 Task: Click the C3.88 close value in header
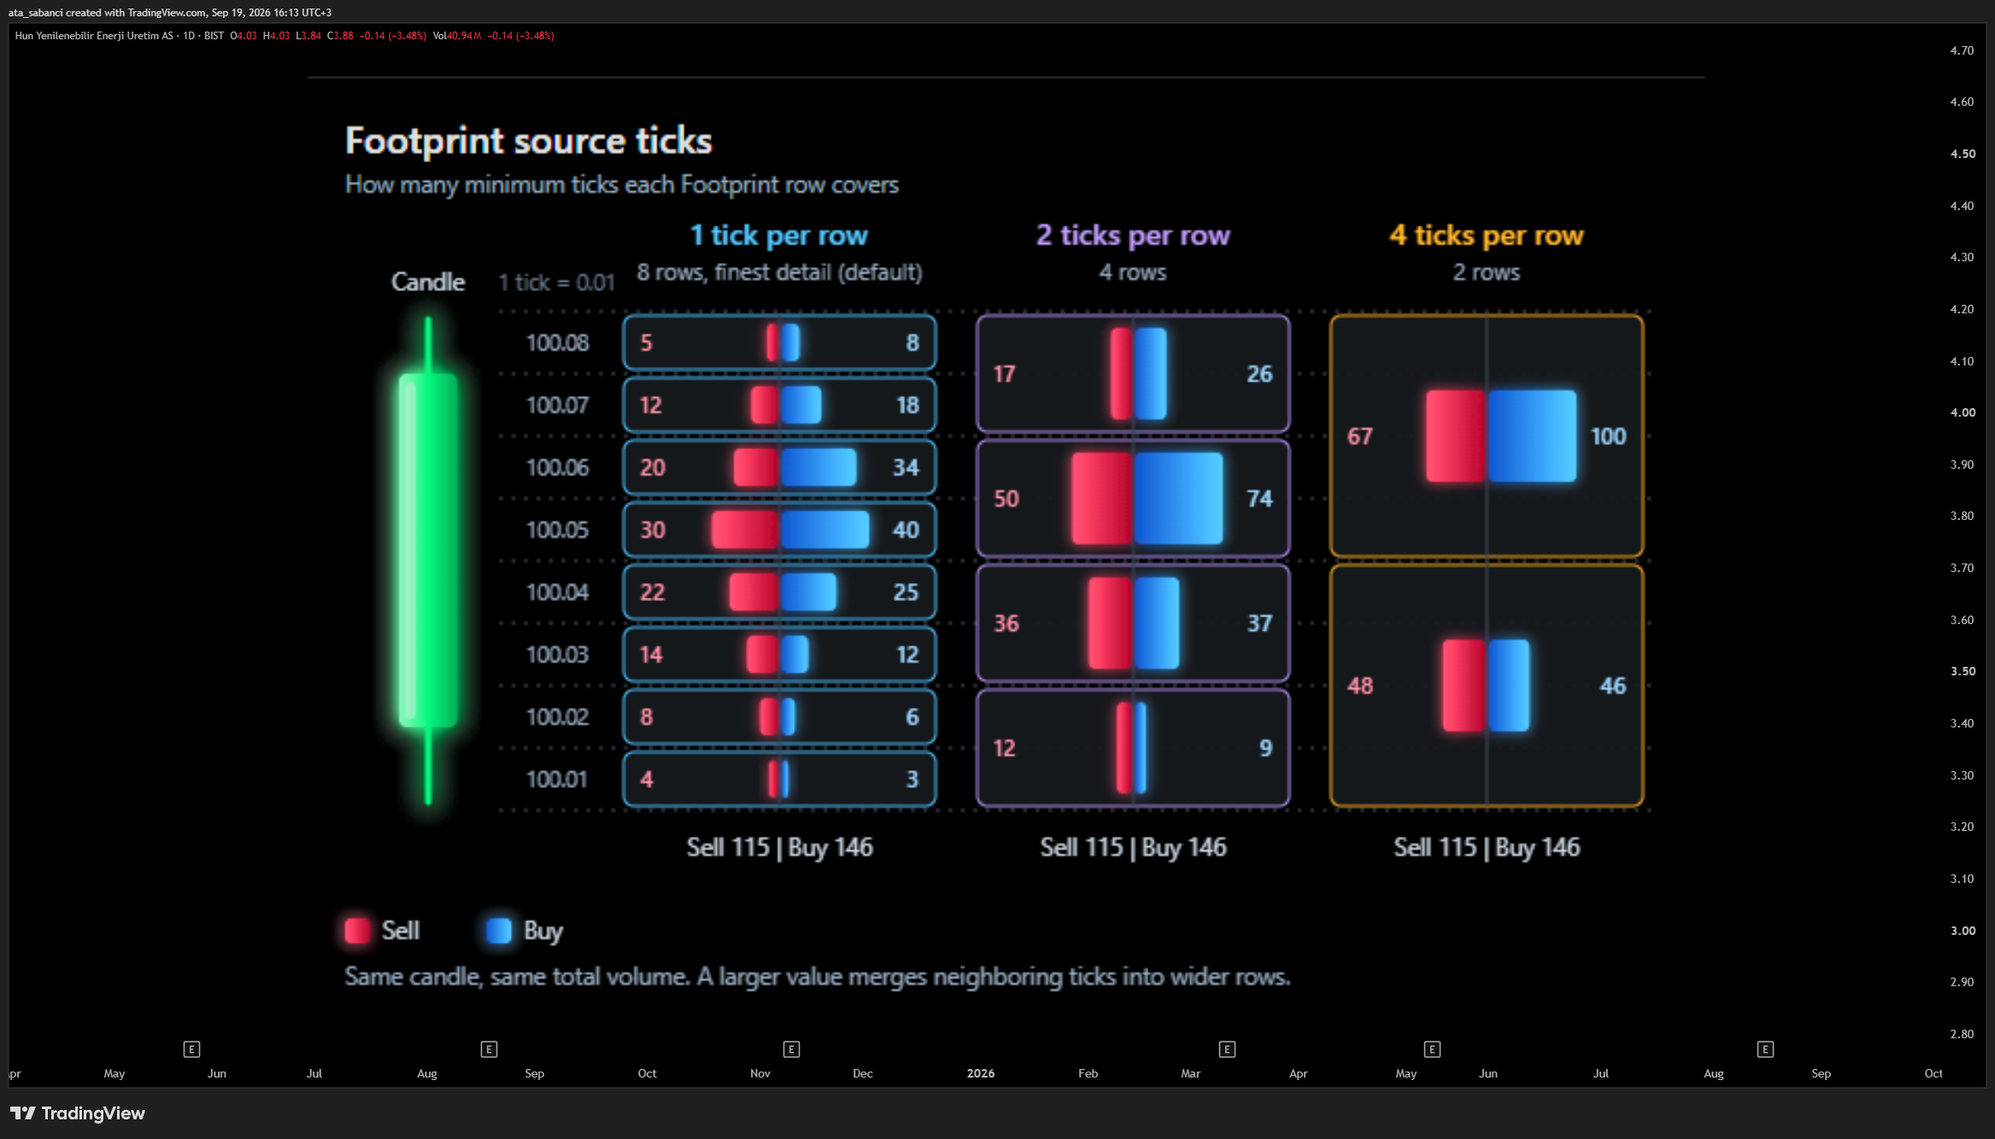point(340,36)
